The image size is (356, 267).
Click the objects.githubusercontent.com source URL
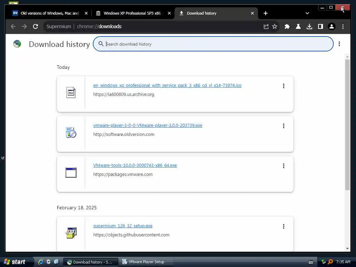131,235
